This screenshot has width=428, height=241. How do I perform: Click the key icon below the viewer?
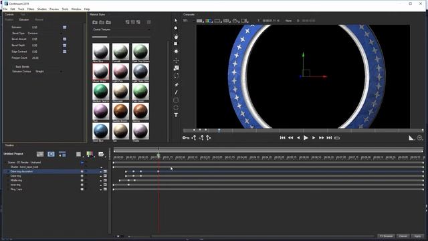[186, 138]
